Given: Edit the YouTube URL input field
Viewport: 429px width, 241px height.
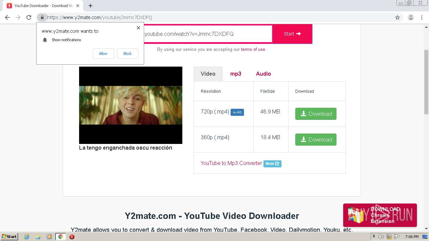Looking at the screenshot, I should tap(208, 34).
